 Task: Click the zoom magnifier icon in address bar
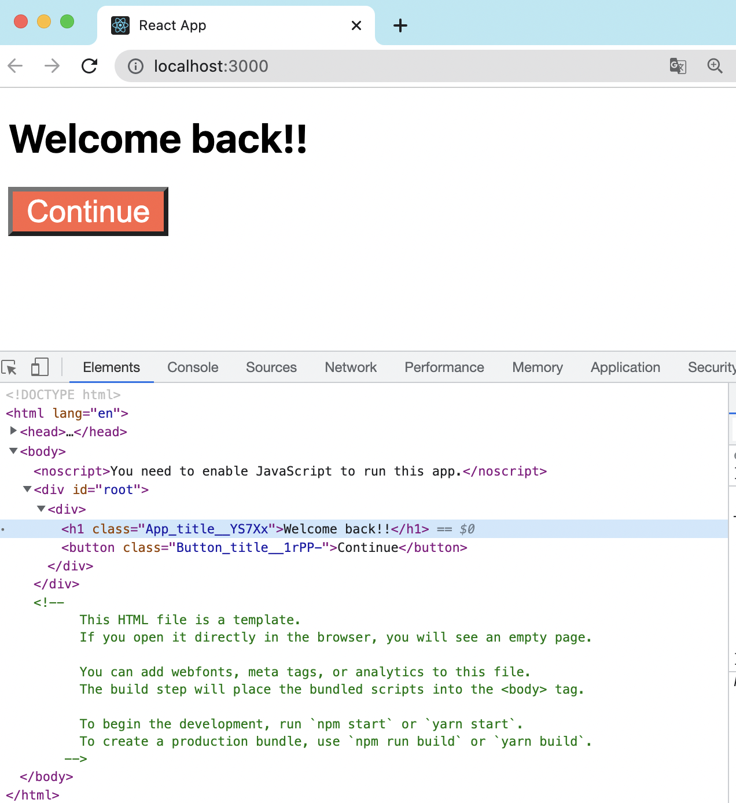tap(715, 66)
